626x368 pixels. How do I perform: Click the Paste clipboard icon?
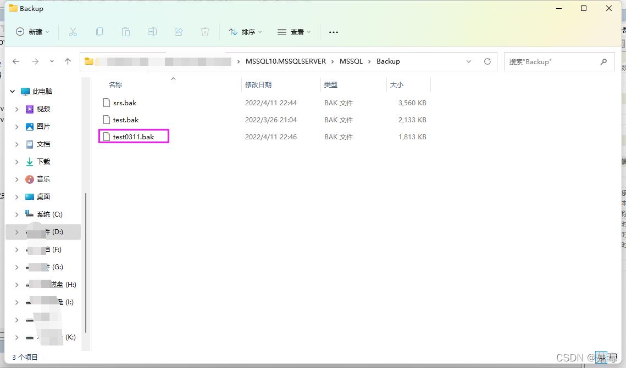click(126, 32)
